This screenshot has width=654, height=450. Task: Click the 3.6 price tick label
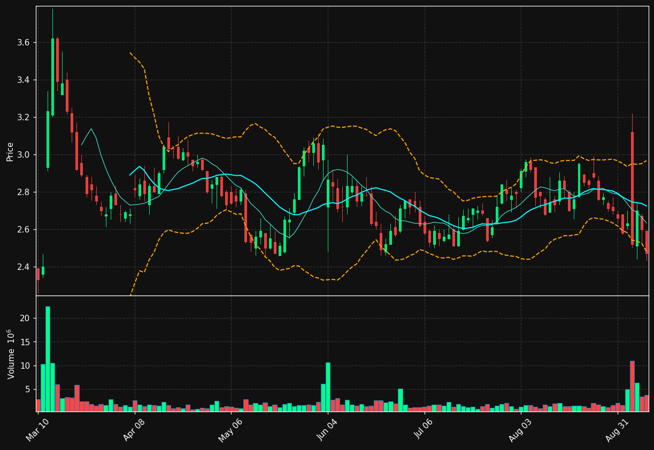coord(24,43)
